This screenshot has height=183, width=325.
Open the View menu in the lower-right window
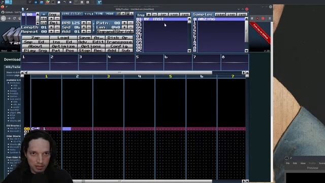click(303, 163)
